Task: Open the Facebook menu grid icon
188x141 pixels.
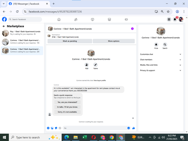Action: (169, 19)
